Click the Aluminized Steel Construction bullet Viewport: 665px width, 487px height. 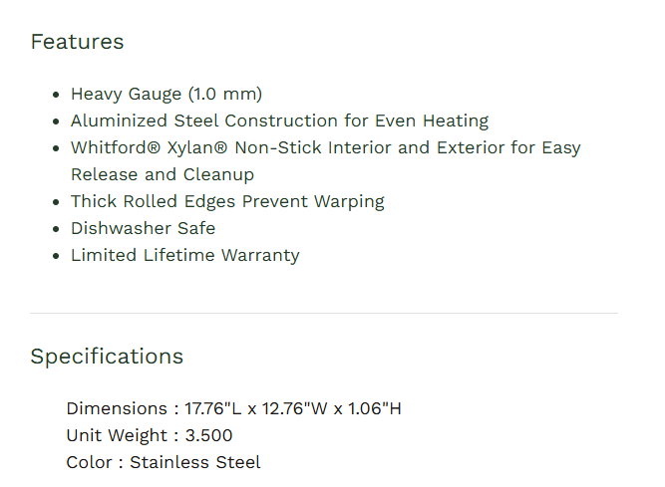click(x=279, y=122)
